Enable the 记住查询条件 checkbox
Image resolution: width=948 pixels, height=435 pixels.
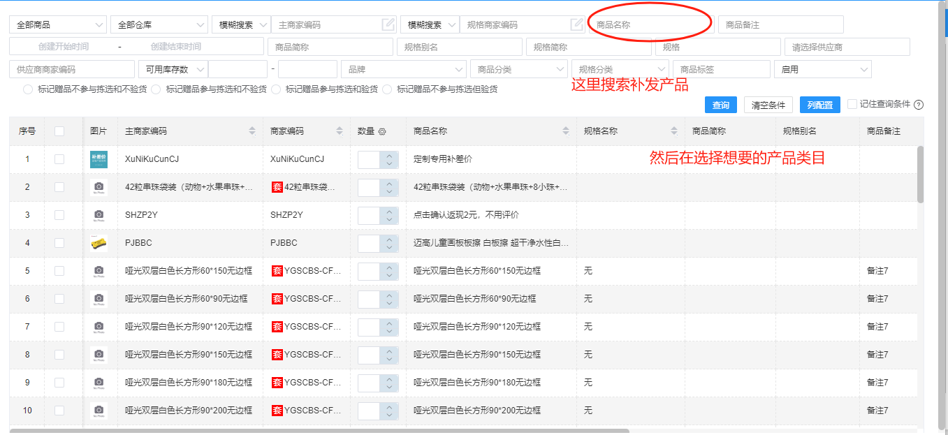point(852,104)
